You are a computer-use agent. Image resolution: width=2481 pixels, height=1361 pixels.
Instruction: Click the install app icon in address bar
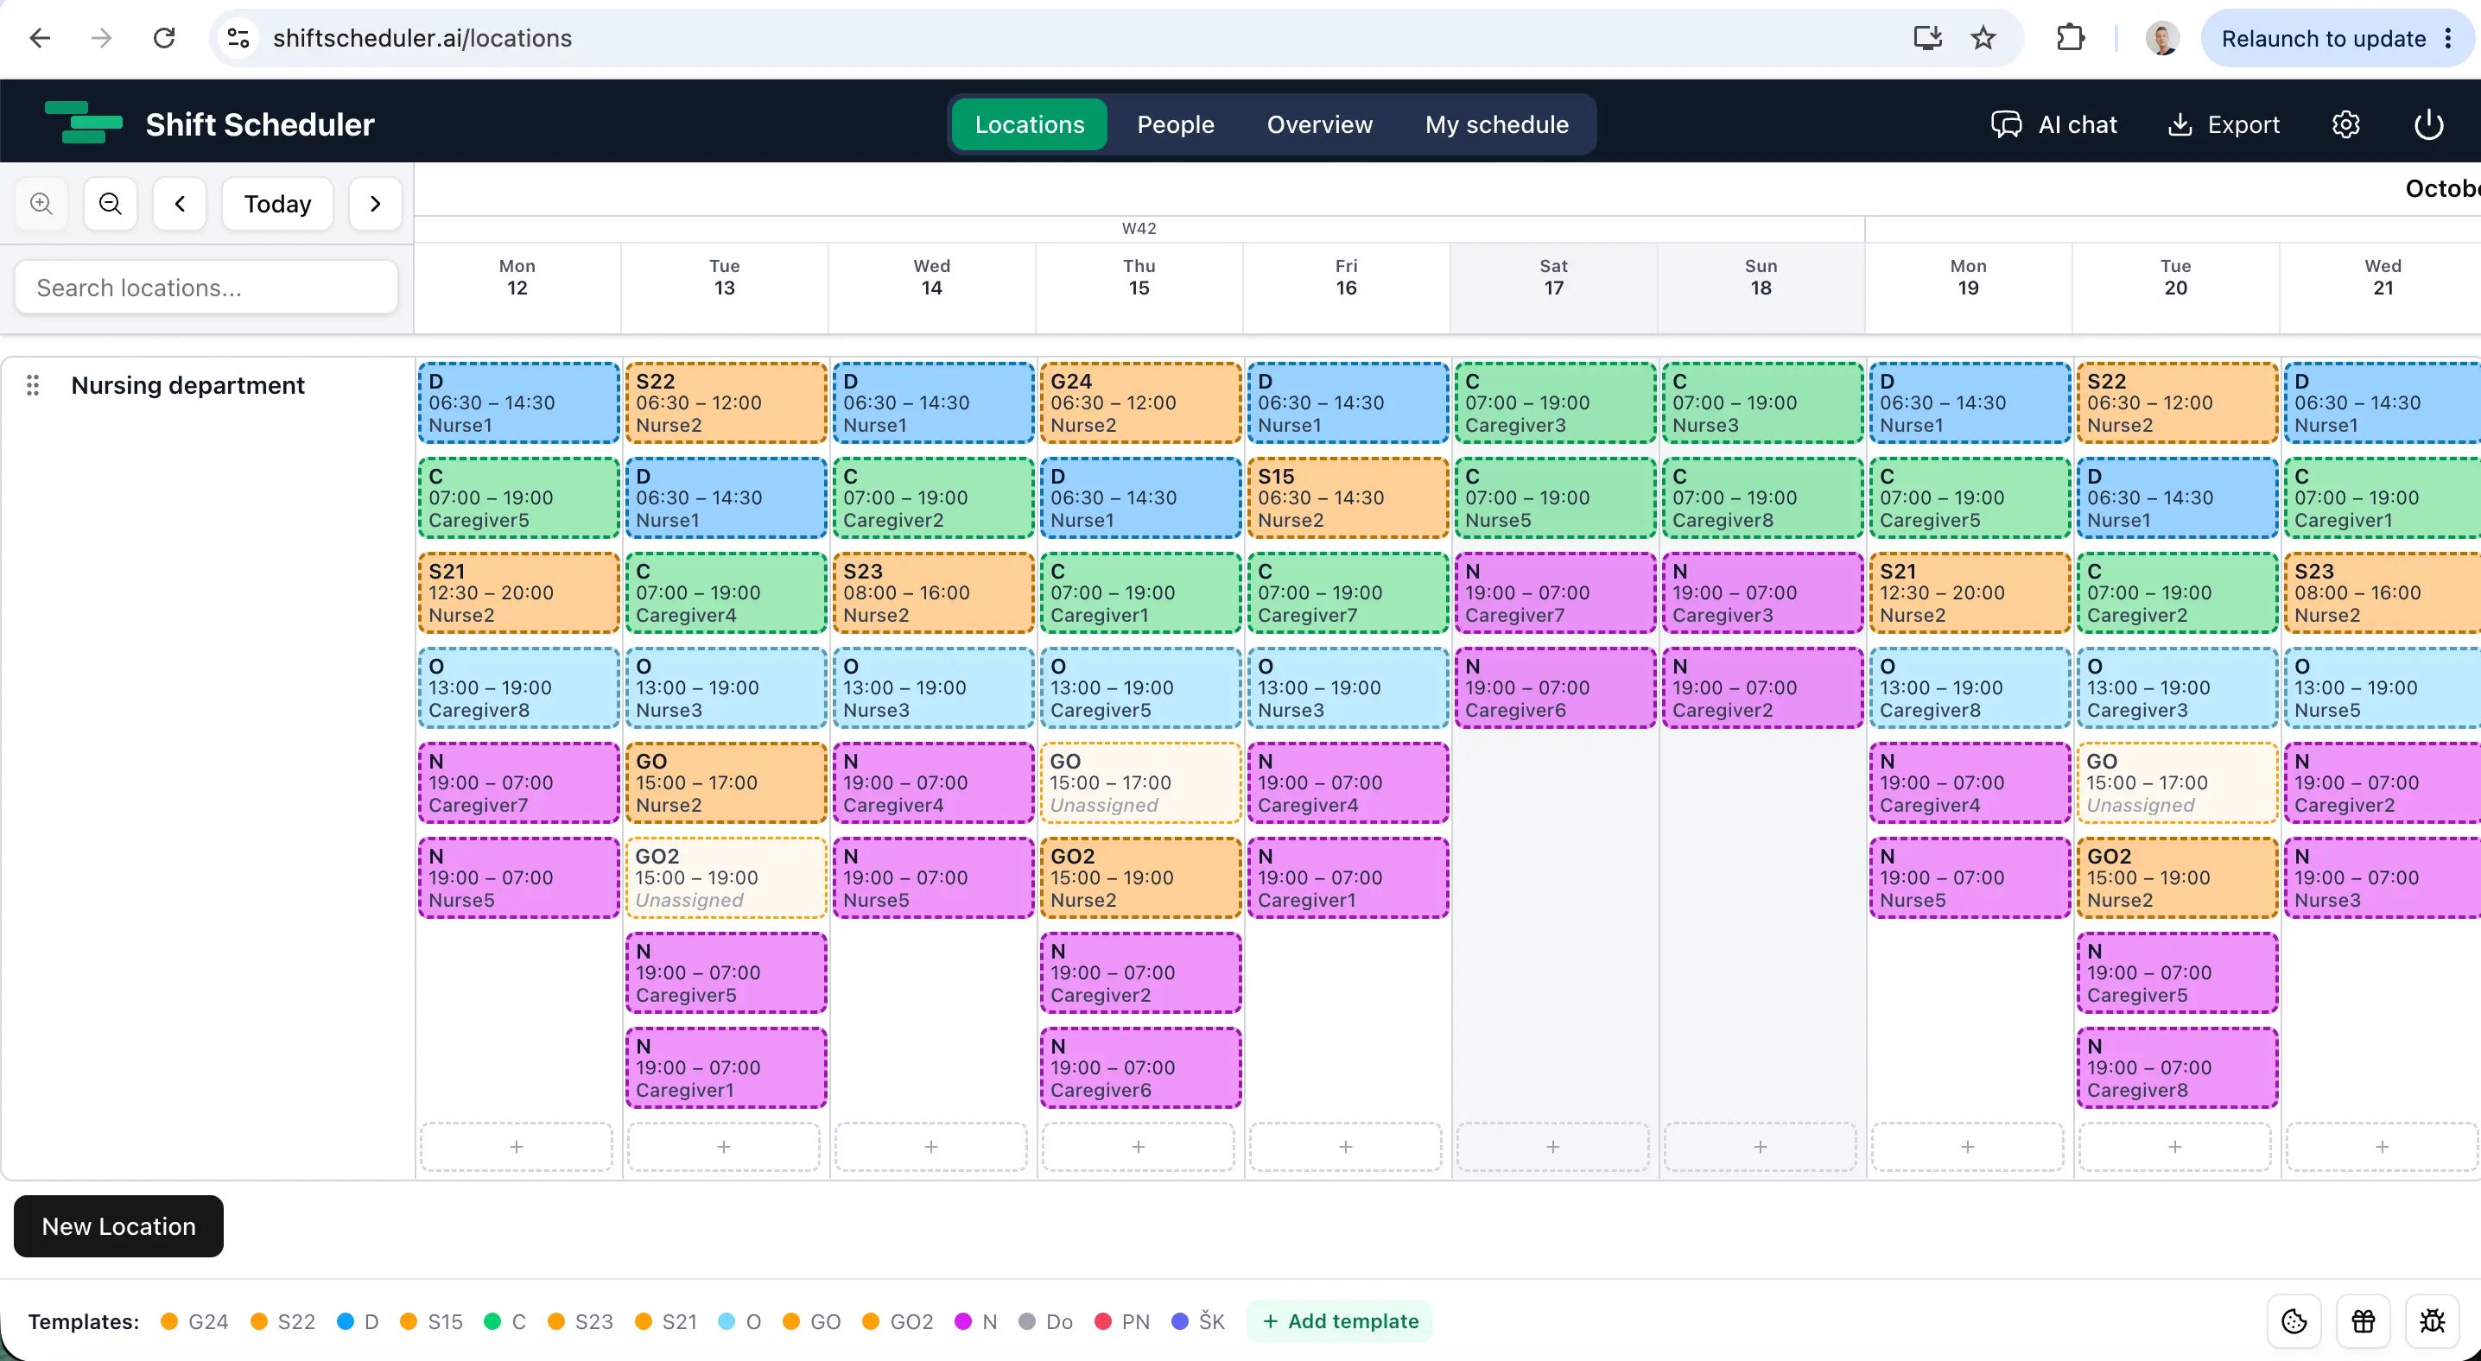click(x=1927, y=39)
